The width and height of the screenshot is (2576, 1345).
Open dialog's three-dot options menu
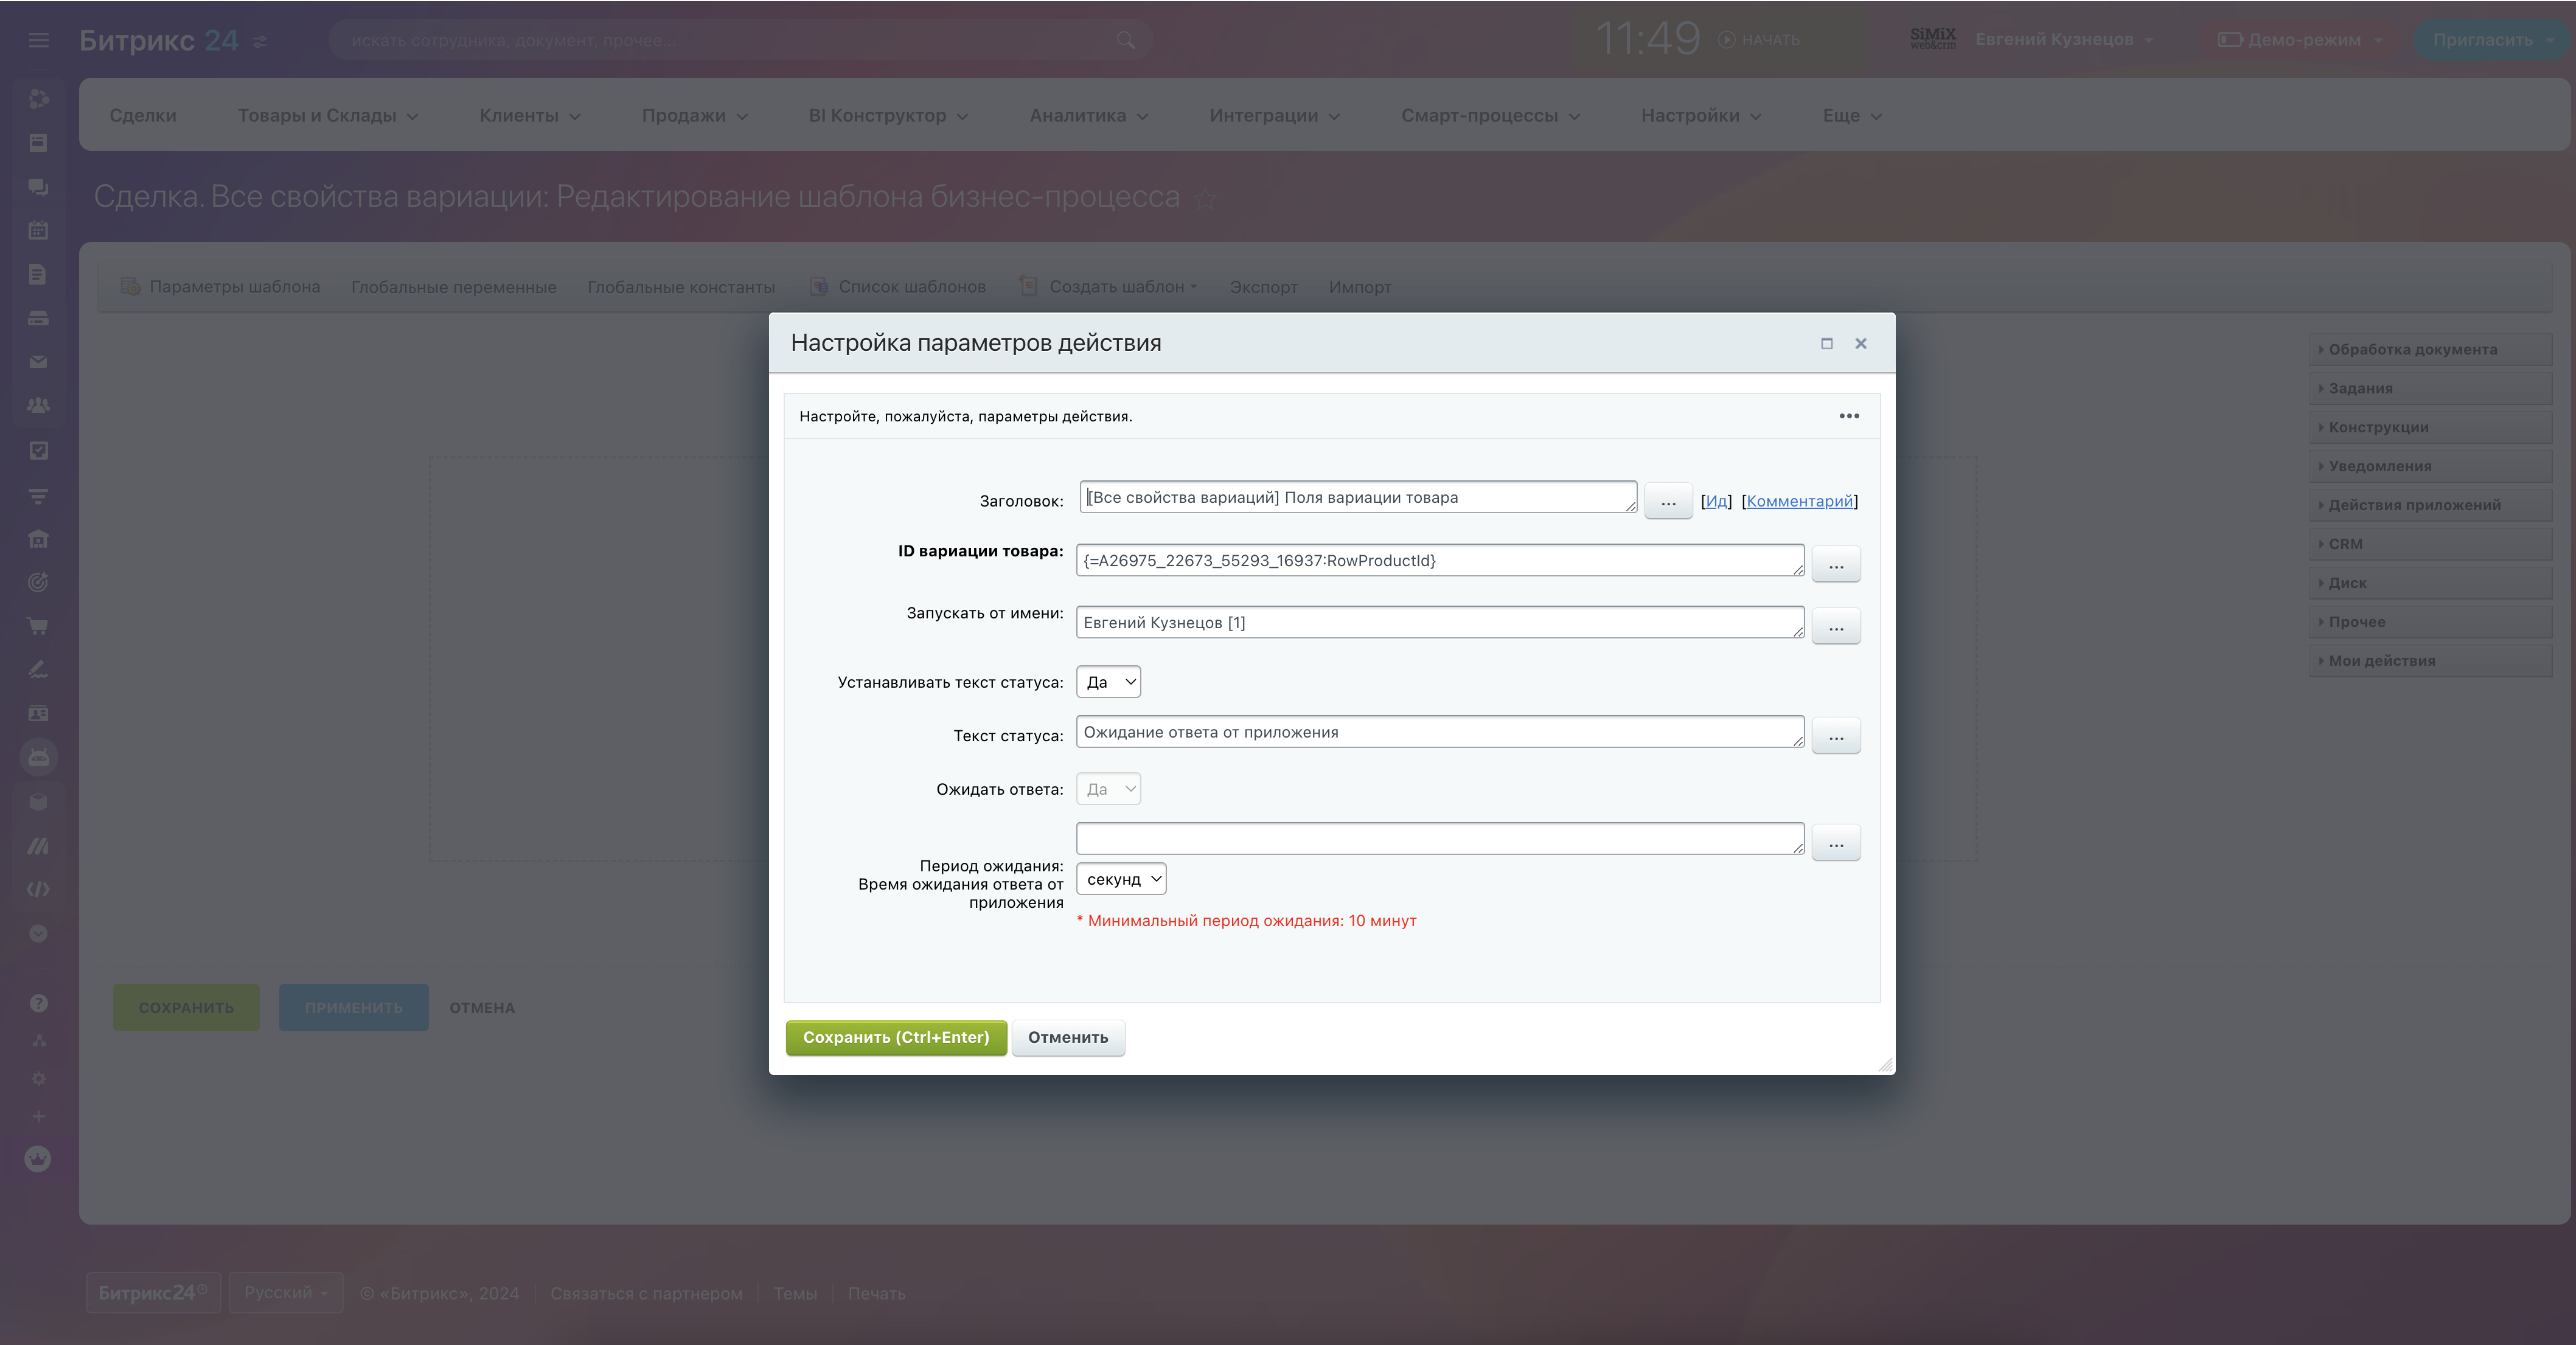click(1849, 416)
